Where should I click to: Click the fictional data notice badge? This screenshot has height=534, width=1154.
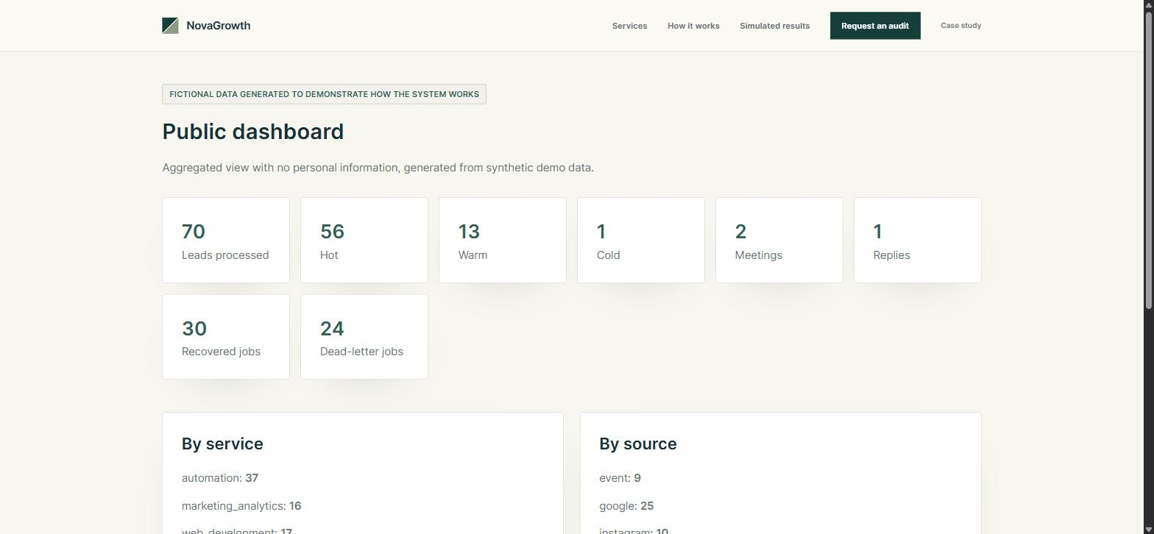coord(324,94)
